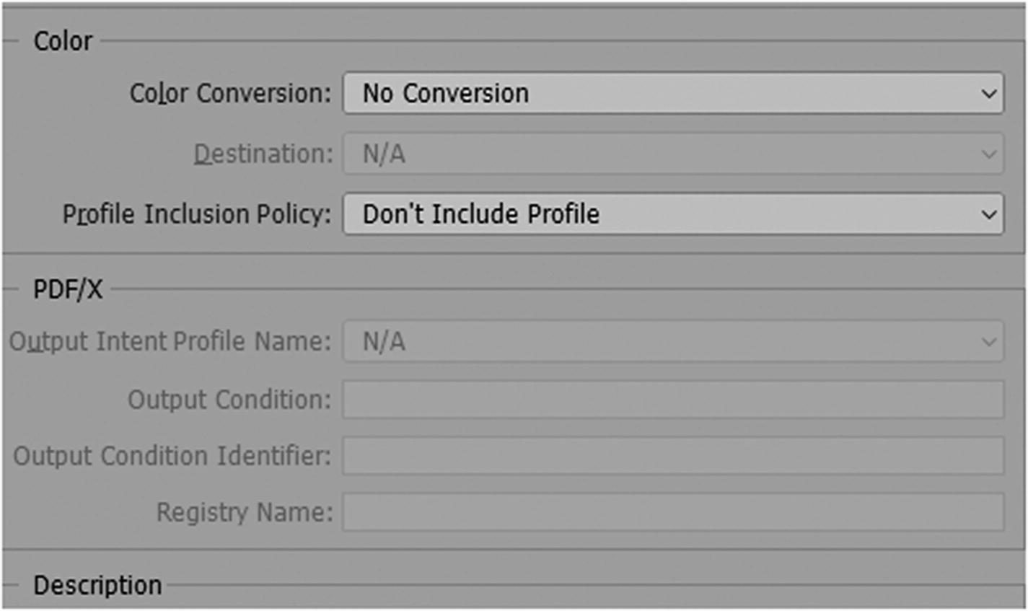Click the Output Intent Profile Name chevron

988,342
